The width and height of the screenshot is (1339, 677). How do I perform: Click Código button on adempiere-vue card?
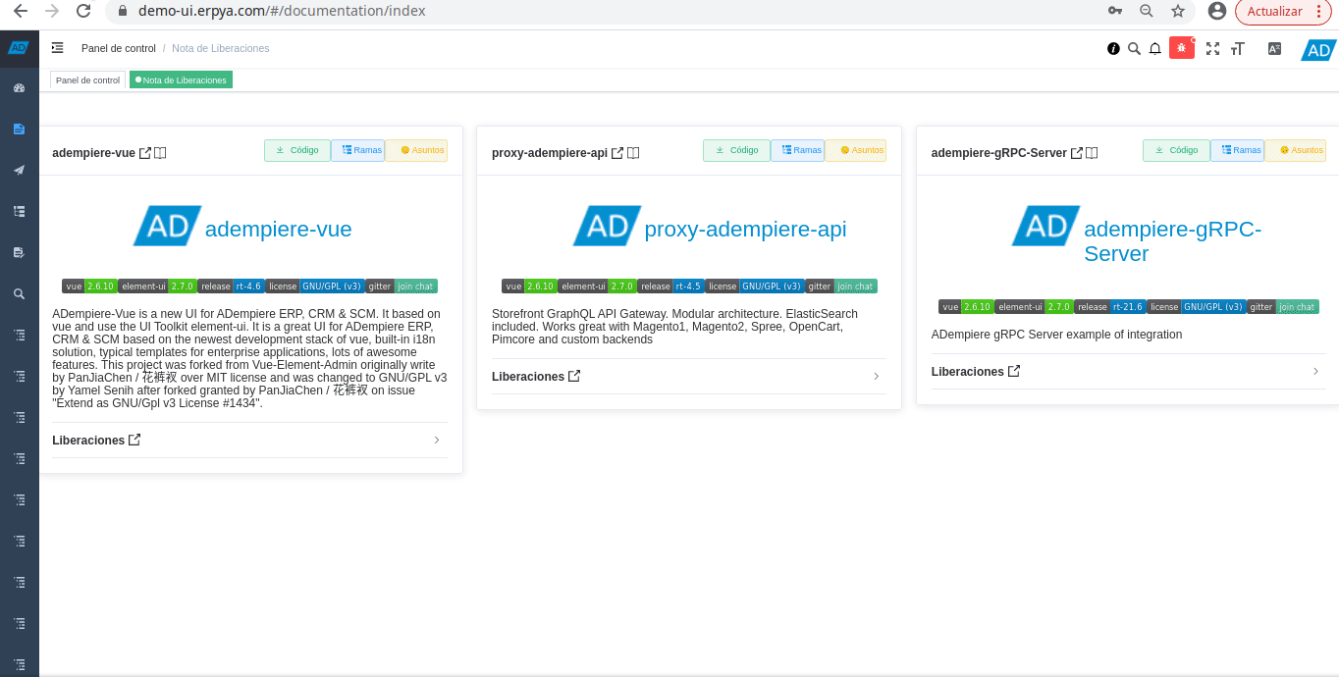pos(297,150)
